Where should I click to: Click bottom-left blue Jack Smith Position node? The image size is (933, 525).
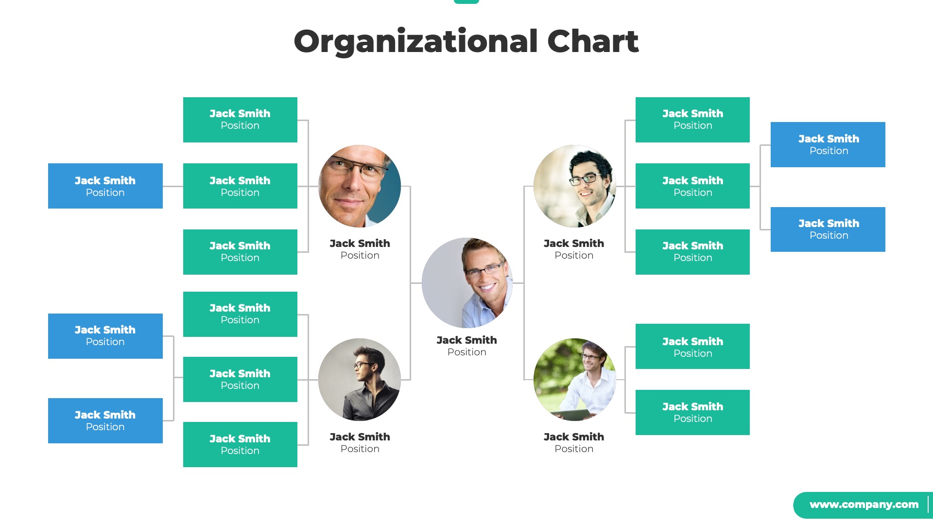tap(104, 422)
